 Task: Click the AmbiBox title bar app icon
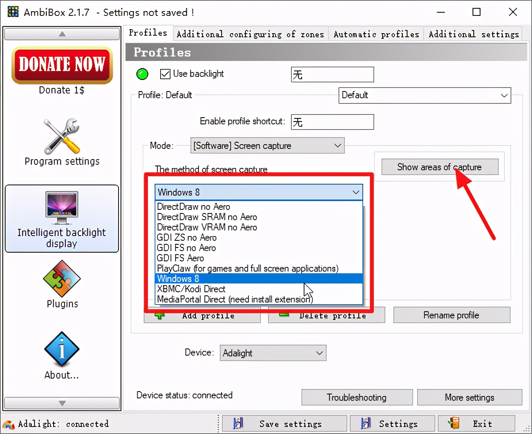[13, 12]
